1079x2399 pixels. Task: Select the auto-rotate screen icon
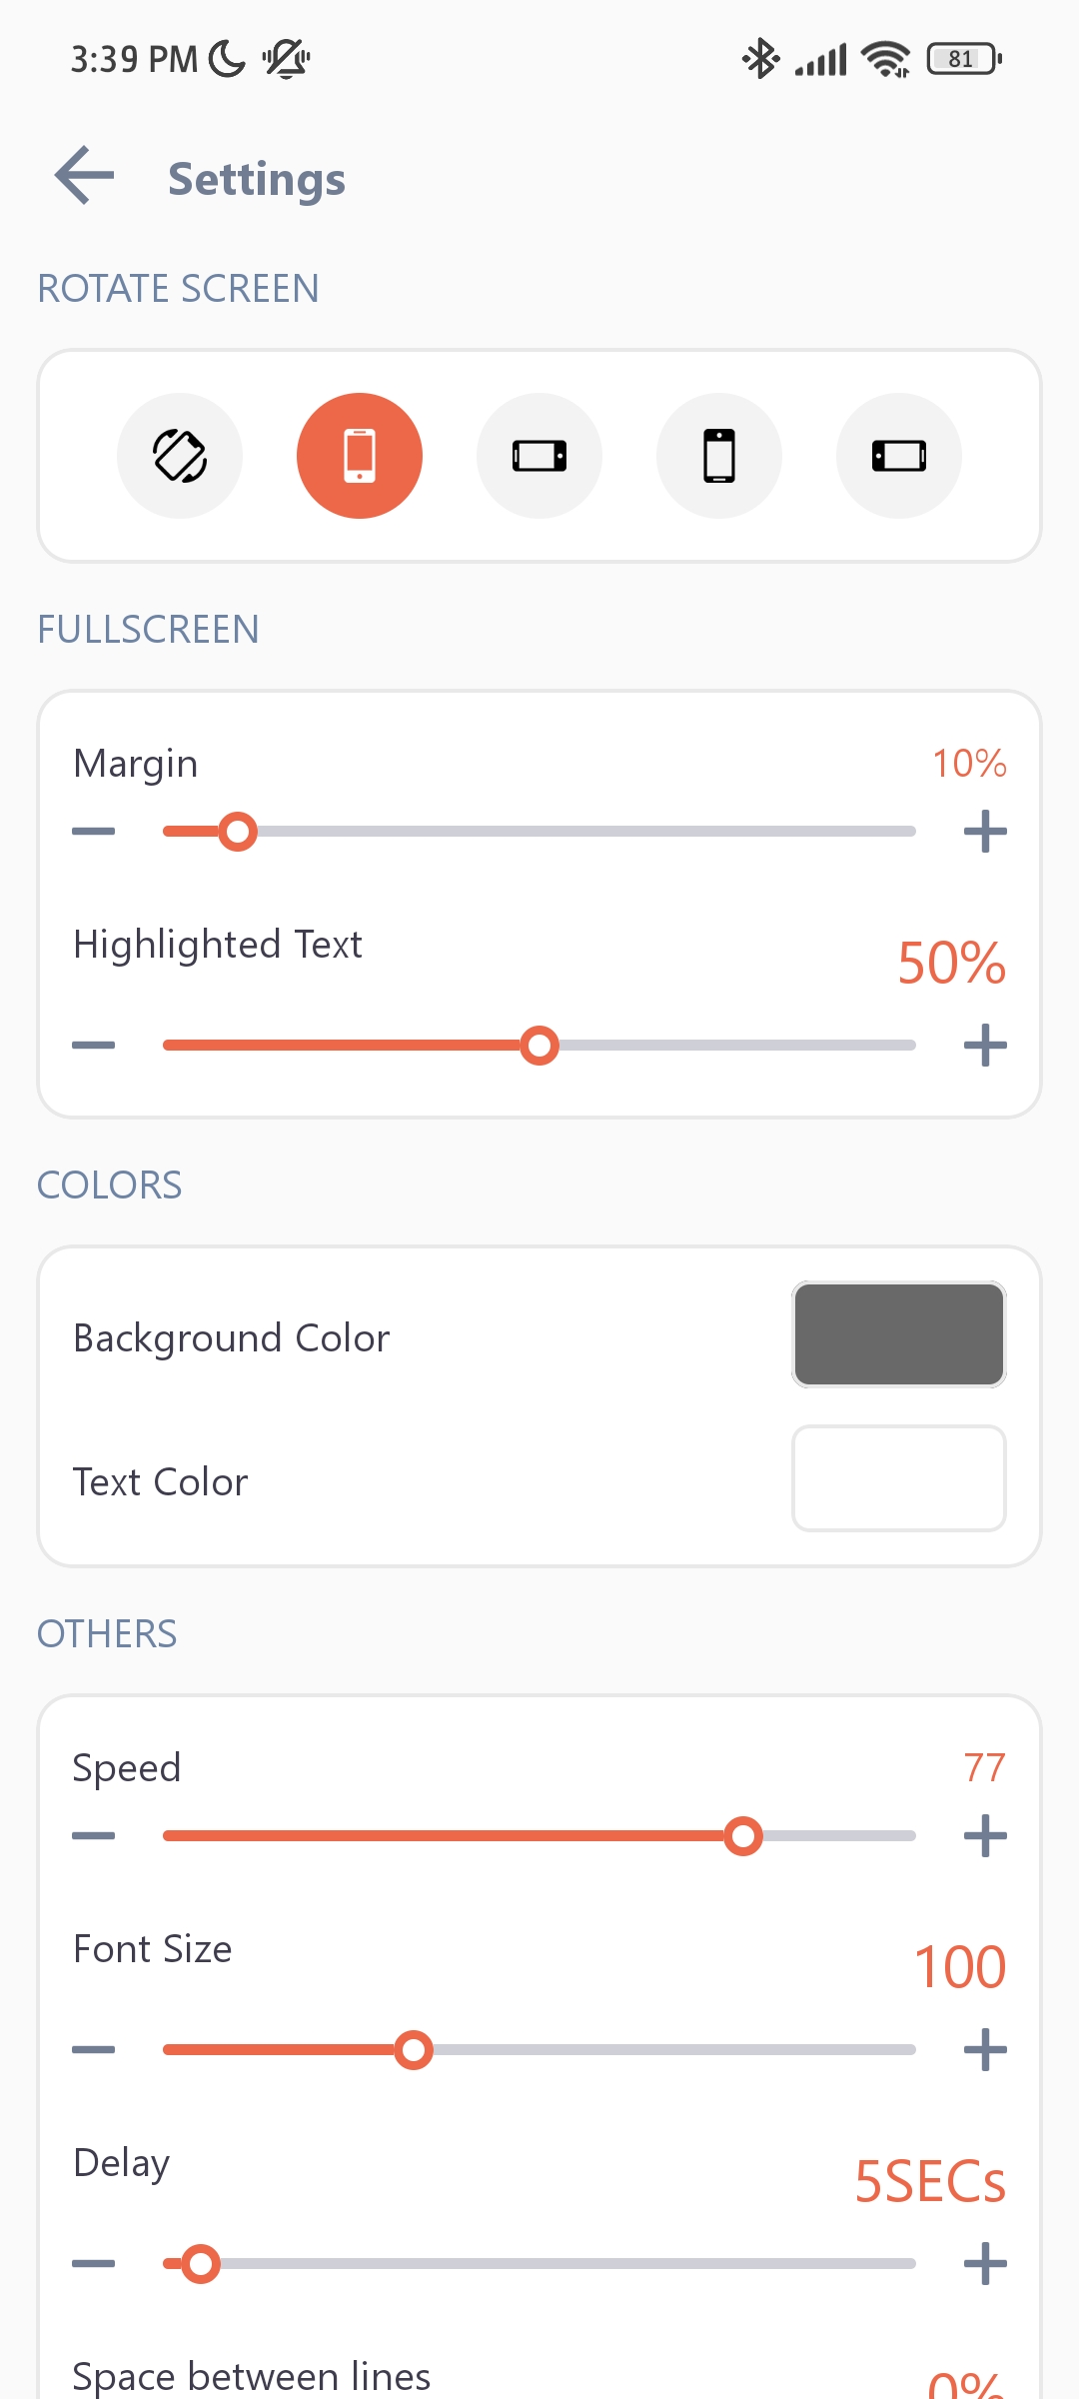click(x=180, y=456)
